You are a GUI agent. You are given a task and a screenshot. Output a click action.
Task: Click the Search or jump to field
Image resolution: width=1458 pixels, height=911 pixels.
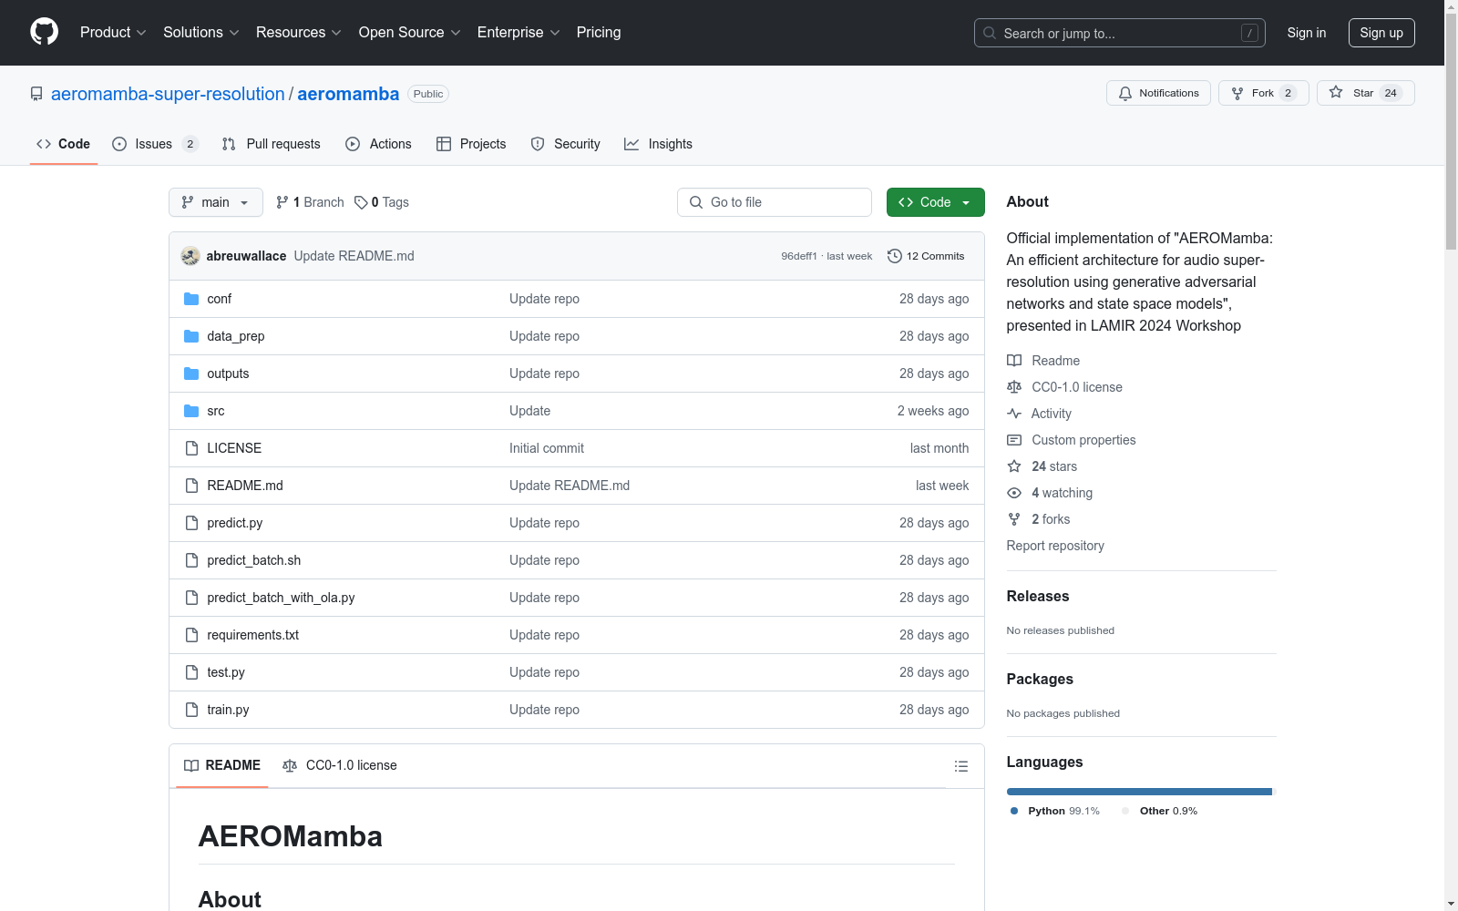(x=1119, y=33)
